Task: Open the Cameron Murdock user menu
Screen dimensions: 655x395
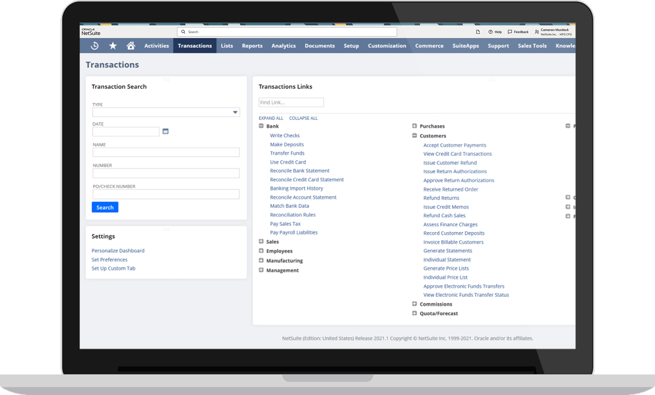Action: click(x=553, y=32)
